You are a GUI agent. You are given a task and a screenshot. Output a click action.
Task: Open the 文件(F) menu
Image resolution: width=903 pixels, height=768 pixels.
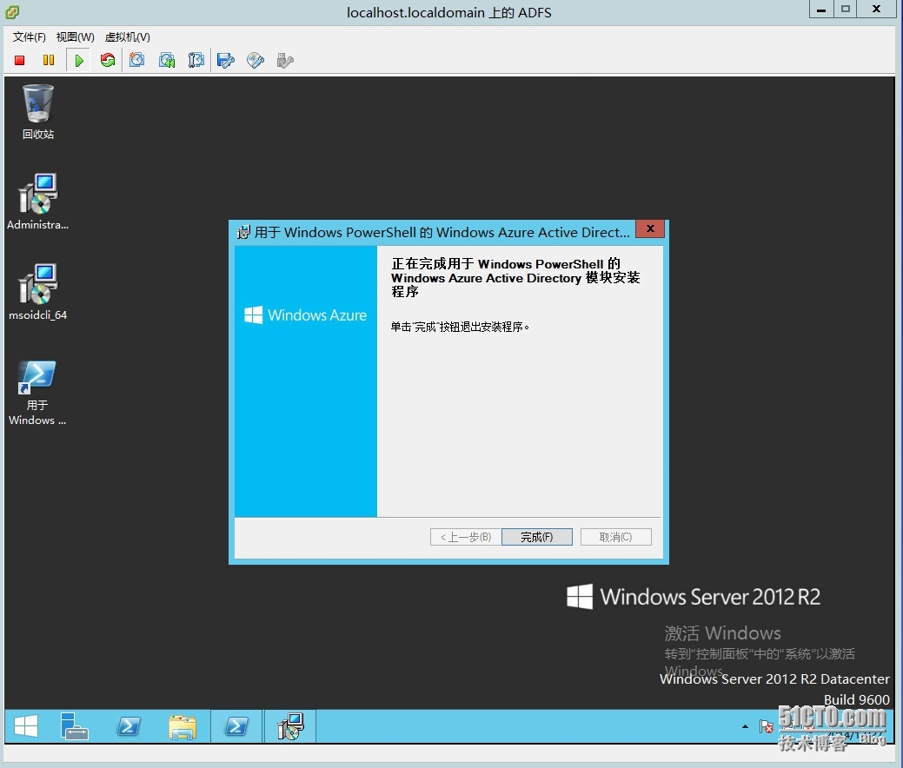(x=29, y=36)
